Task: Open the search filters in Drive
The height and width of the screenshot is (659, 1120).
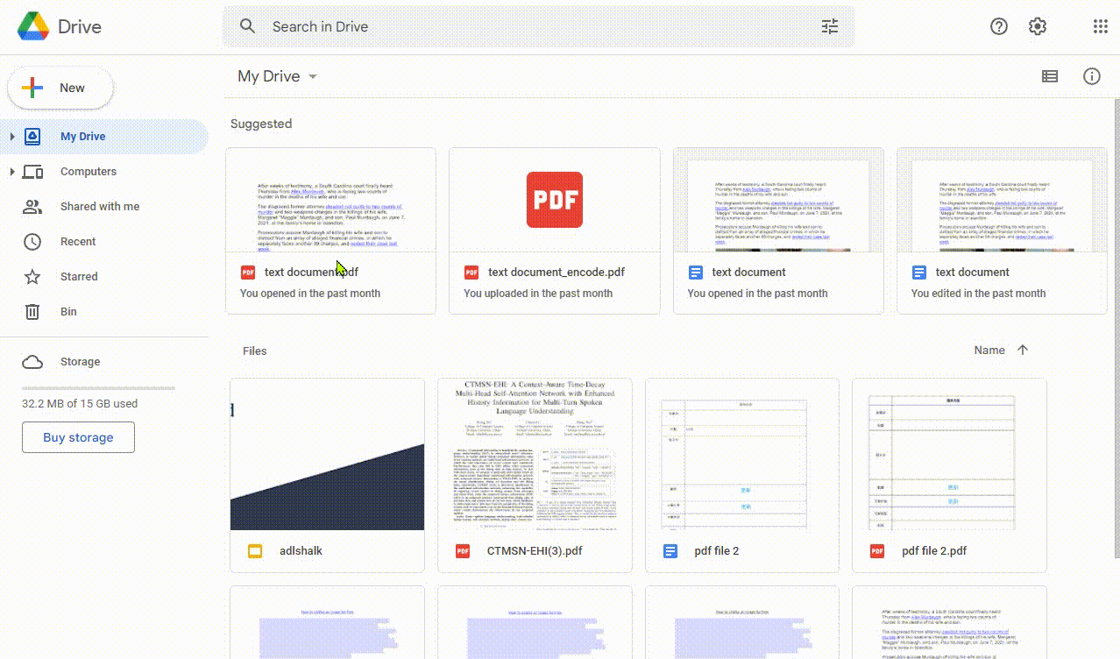Action: pos(829,26)
